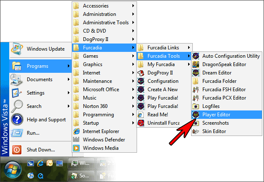Click the Windows Defender wall icon

[76, 139]
